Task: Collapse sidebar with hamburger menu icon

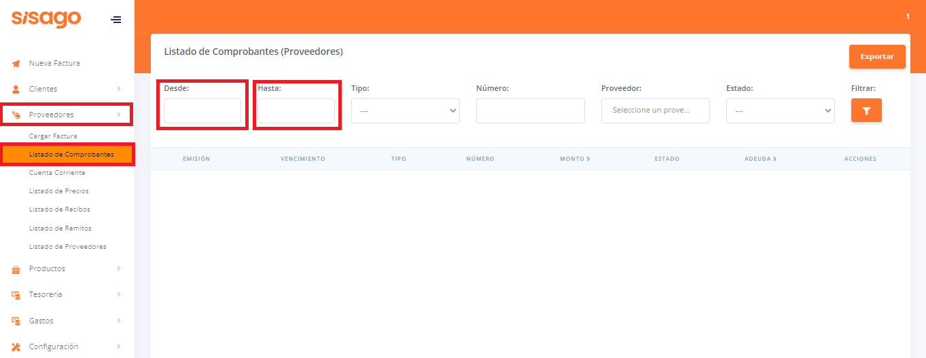Action: tap(116, 20)
